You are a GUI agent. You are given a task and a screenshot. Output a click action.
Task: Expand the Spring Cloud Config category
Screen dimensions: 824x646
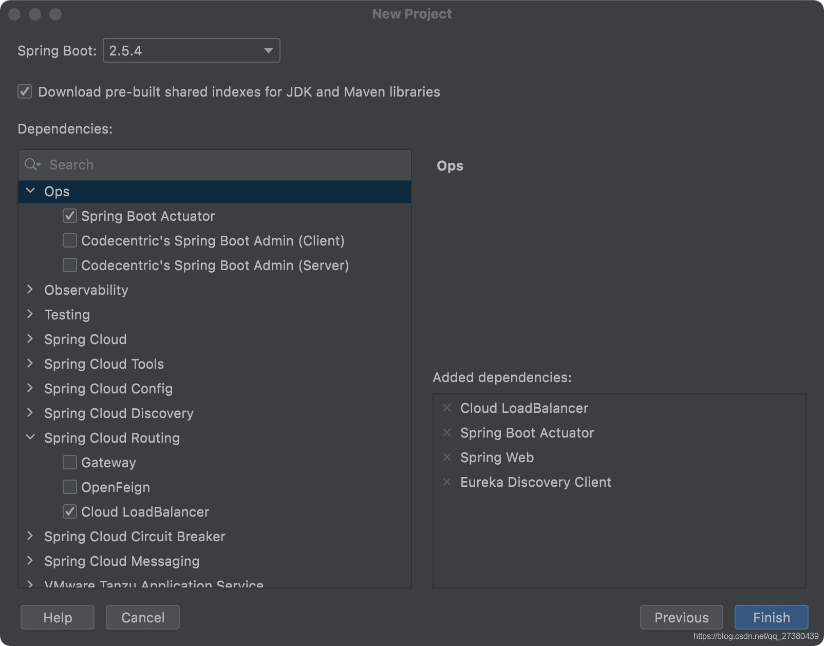(x=30, y=388)
